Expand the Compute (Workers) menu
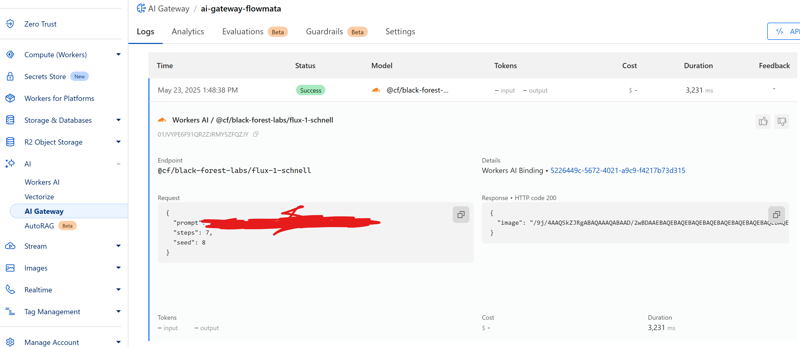Image resolution: width=800 pixels, height=347 pixels. click(x=118, y=54)
